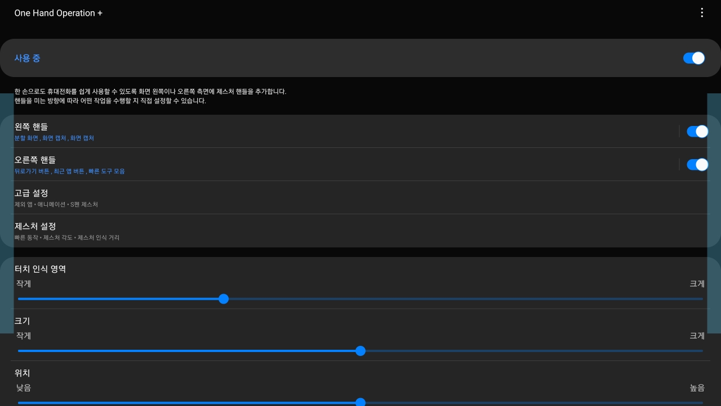The image size is (721, 406).
Task: Click the 터치 인식 영역 heading
Action: (x=40, y=269)
